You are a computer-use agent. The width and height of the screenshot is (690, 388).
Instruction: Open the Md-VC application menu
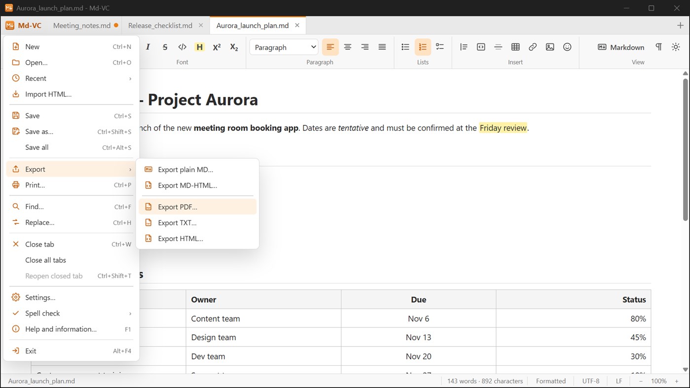(x=23, y=25)
